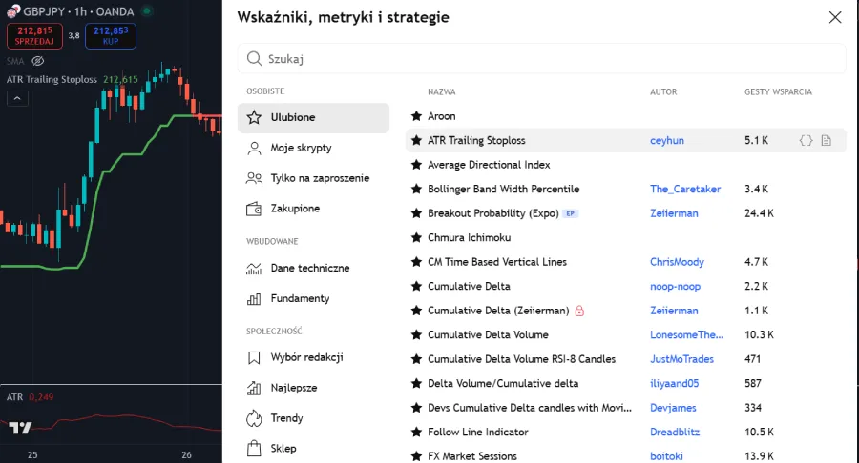Click the wallet icon beside Zakupione
Screen dimensions: 859x463
coord(254,209)
